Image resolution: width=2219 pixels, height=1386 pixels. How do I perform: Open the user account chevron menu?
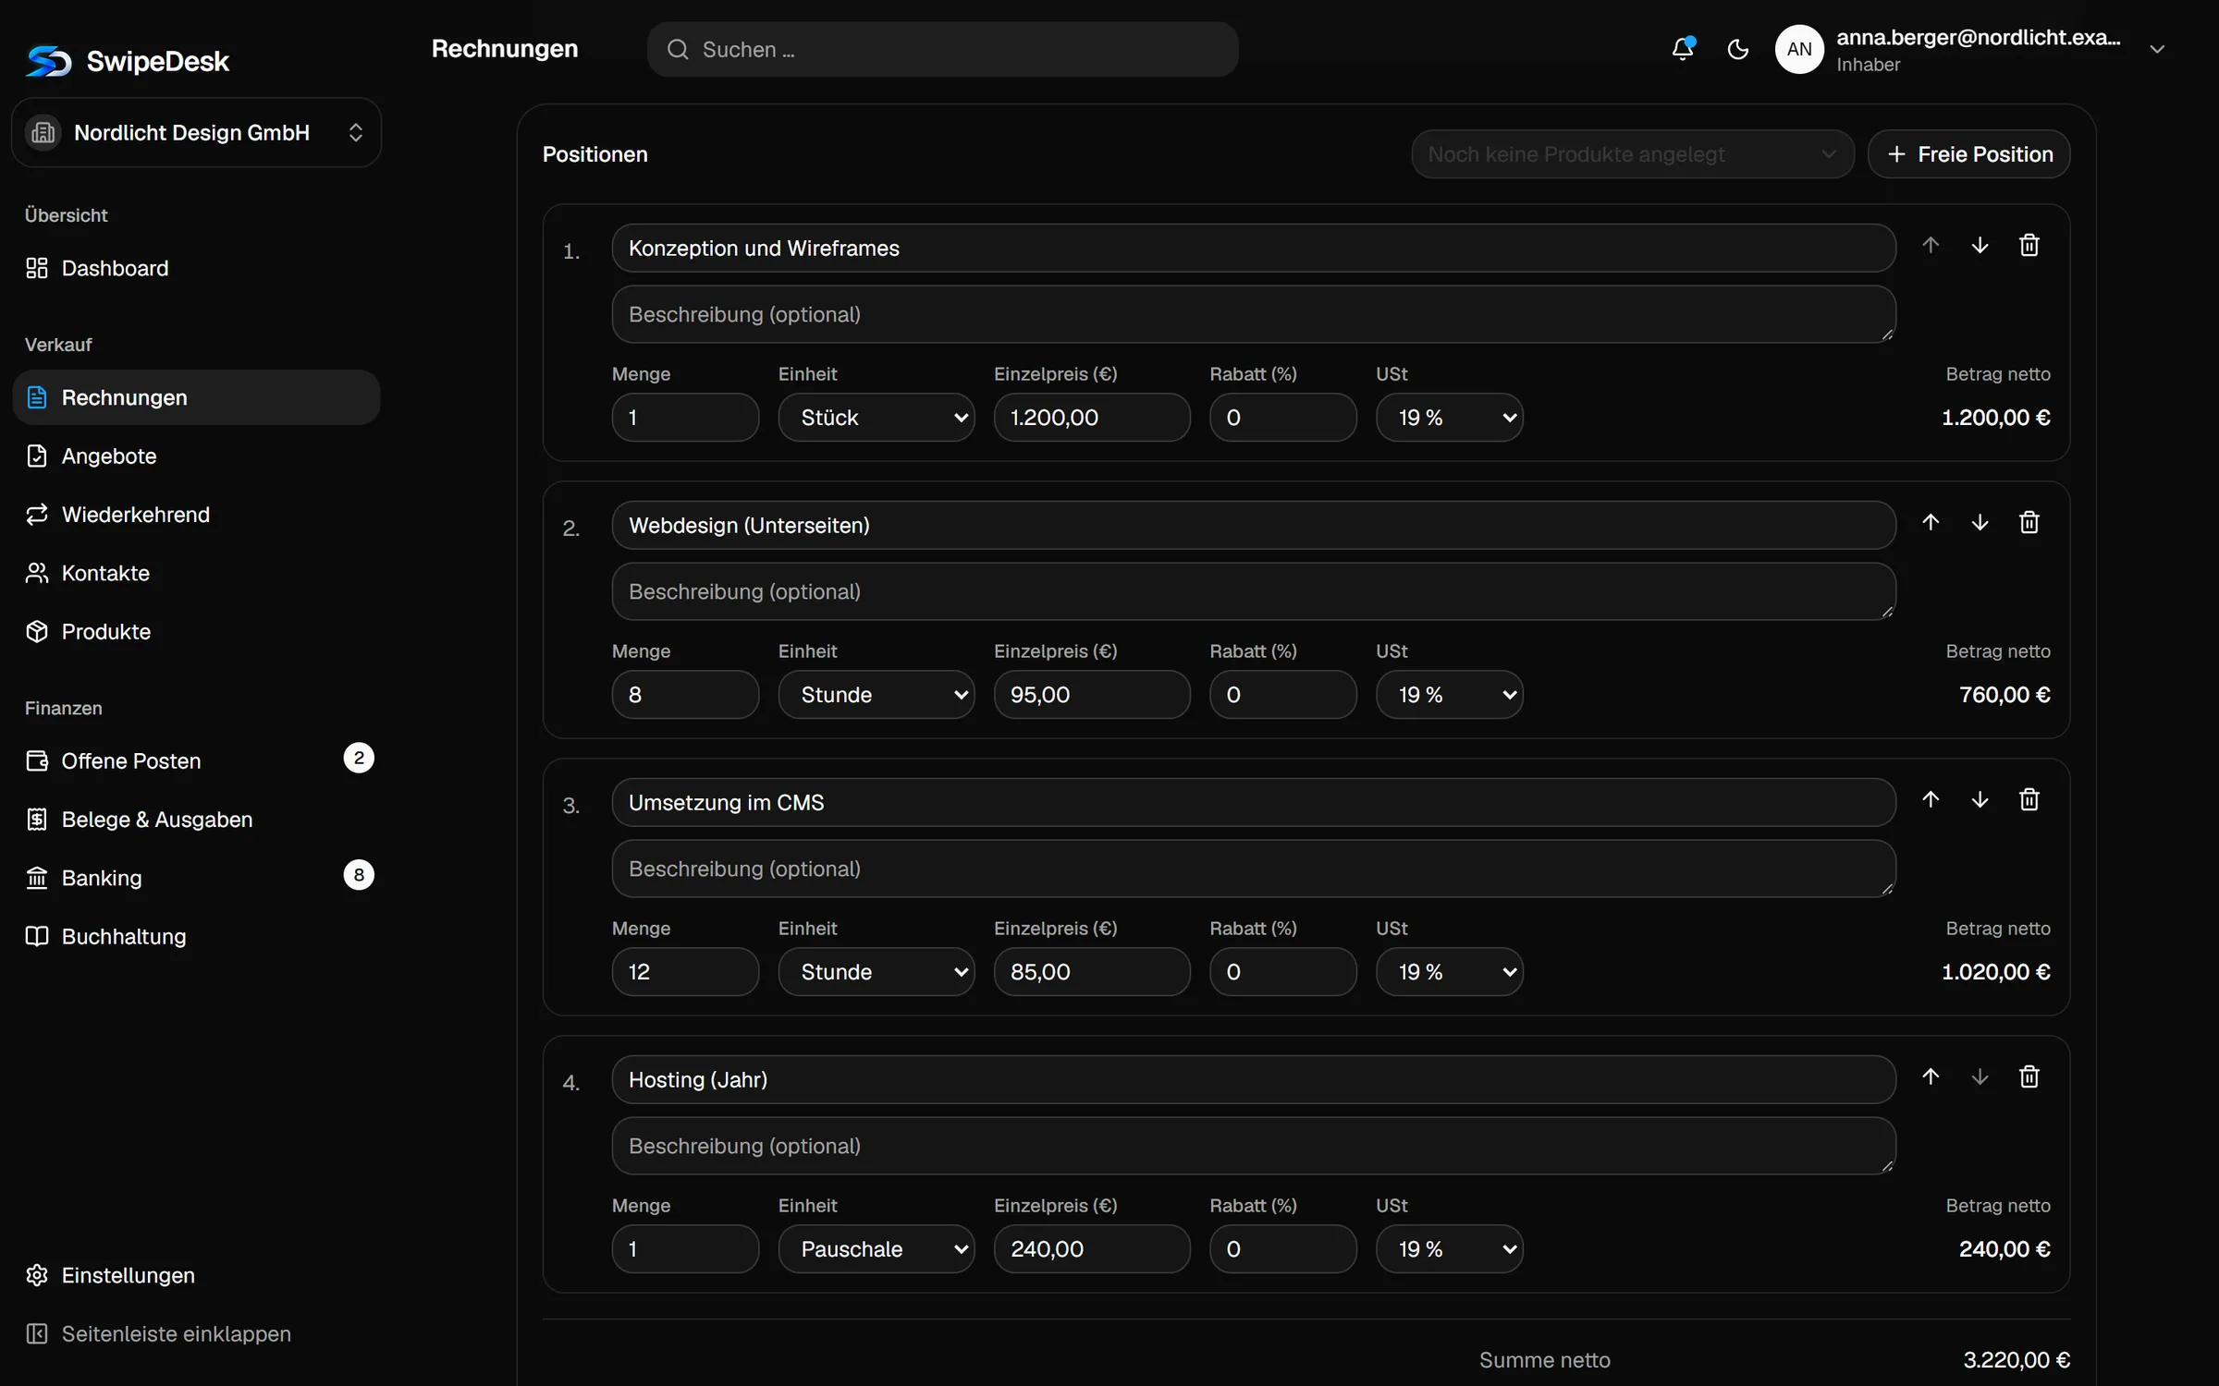2157,49
